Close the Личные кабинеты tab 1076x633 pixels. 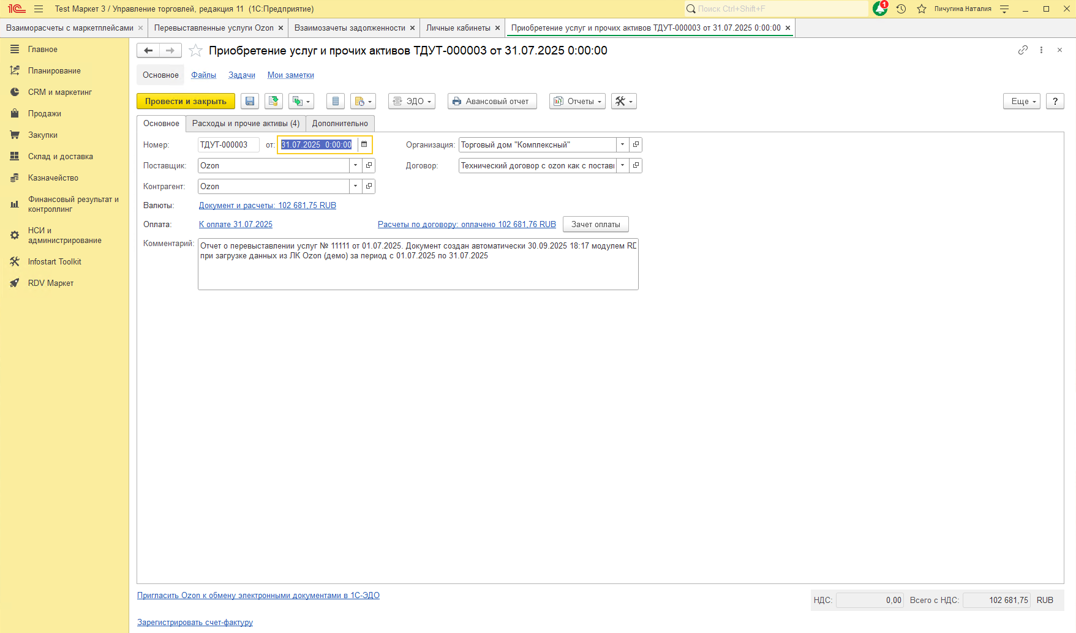pyautogui.click(x=498, y=28)
